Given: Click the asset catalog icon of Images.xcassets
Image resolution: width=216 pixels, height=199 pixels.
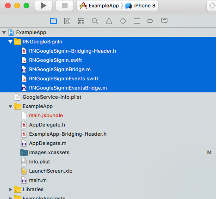Looking at the screenshot, I should click(x=24, y=152).
